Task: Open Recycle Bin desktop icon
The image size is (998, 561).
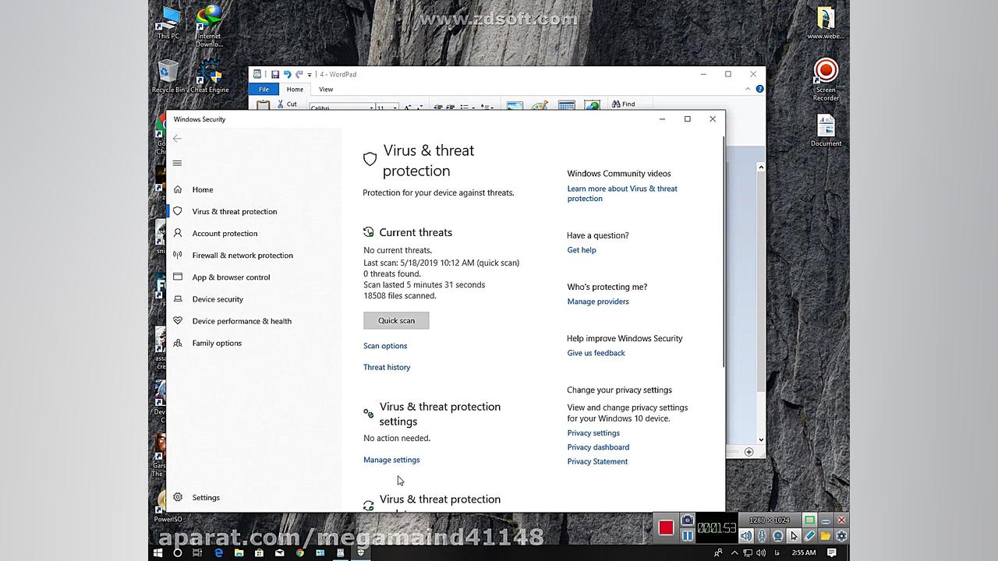Action: (x=168, y=76)
